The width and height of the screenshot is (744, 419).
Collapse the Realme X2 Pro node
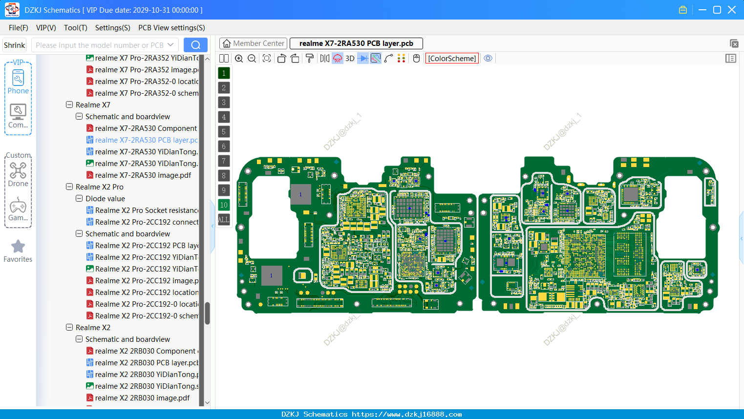tap(69, 187)
